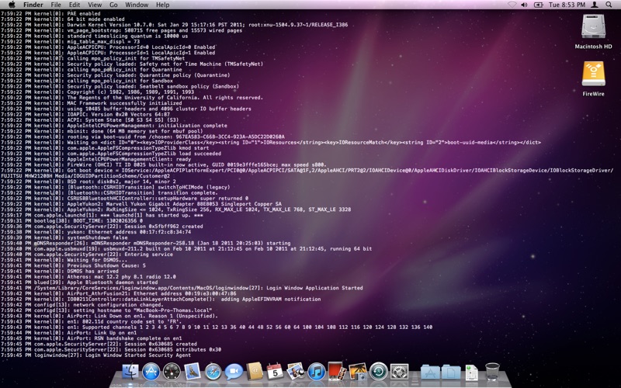Open Time Machine in the Dock
The height and width of the screenshot is (388, 621).
pyautogui.click(x=379, y=372)
